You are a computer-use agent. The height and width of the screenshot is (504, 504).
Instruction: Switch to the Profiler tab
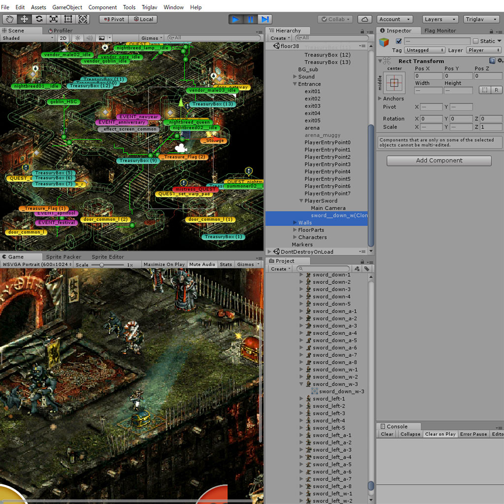61,31
